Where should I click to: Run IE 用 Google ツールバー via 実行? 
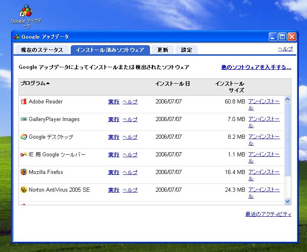click(114, 155)
